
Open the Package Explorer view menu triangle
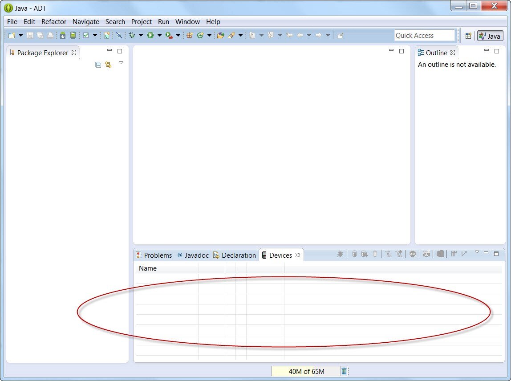click(121, 63)
